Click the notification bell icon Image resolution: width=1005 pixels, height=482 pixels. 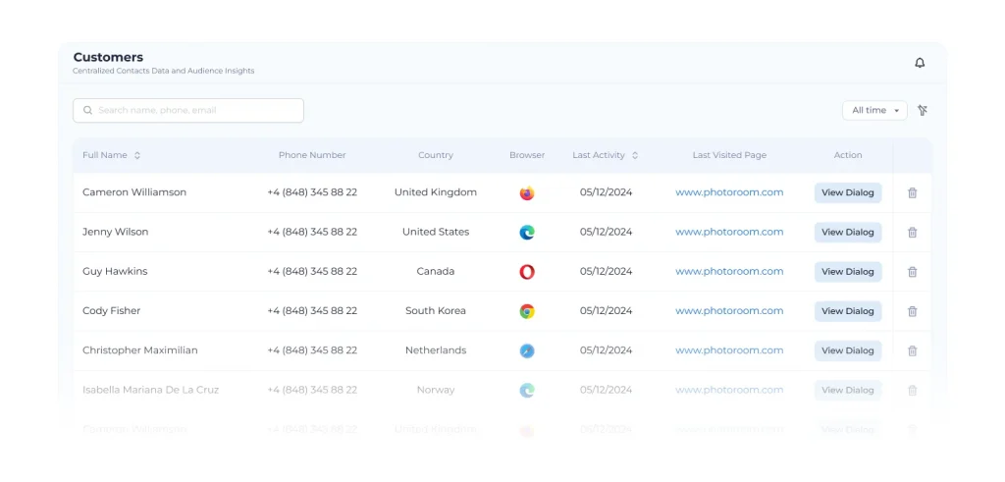click(x=920, y=63)
